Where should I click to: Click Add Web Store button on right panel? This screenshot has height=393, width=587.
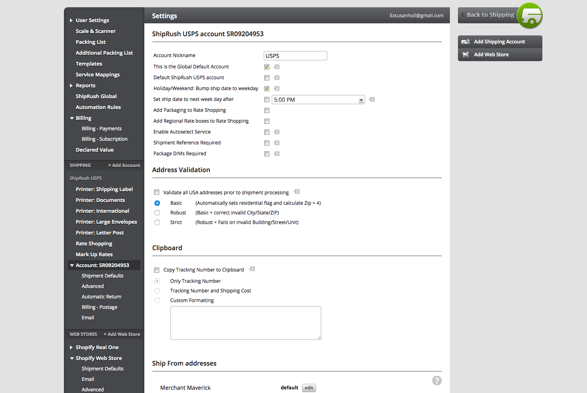click(x=500, y=55)
